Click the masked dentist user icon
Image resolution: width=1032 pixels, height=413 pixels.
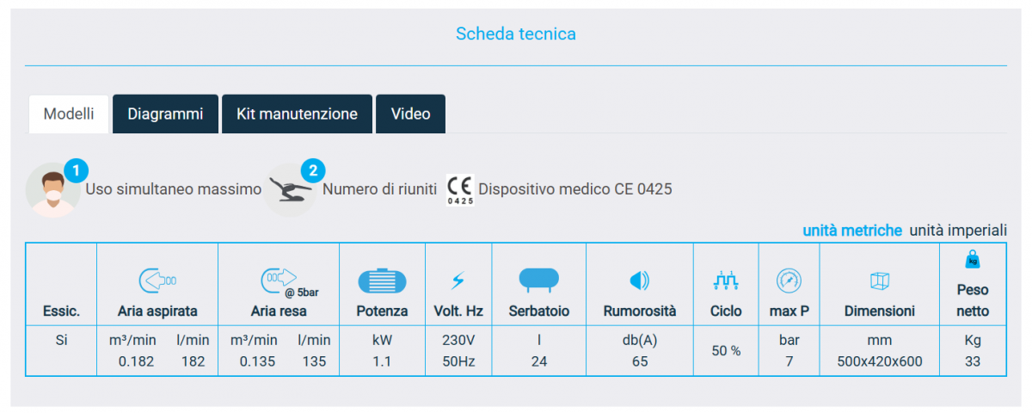[x=53, y=189]
